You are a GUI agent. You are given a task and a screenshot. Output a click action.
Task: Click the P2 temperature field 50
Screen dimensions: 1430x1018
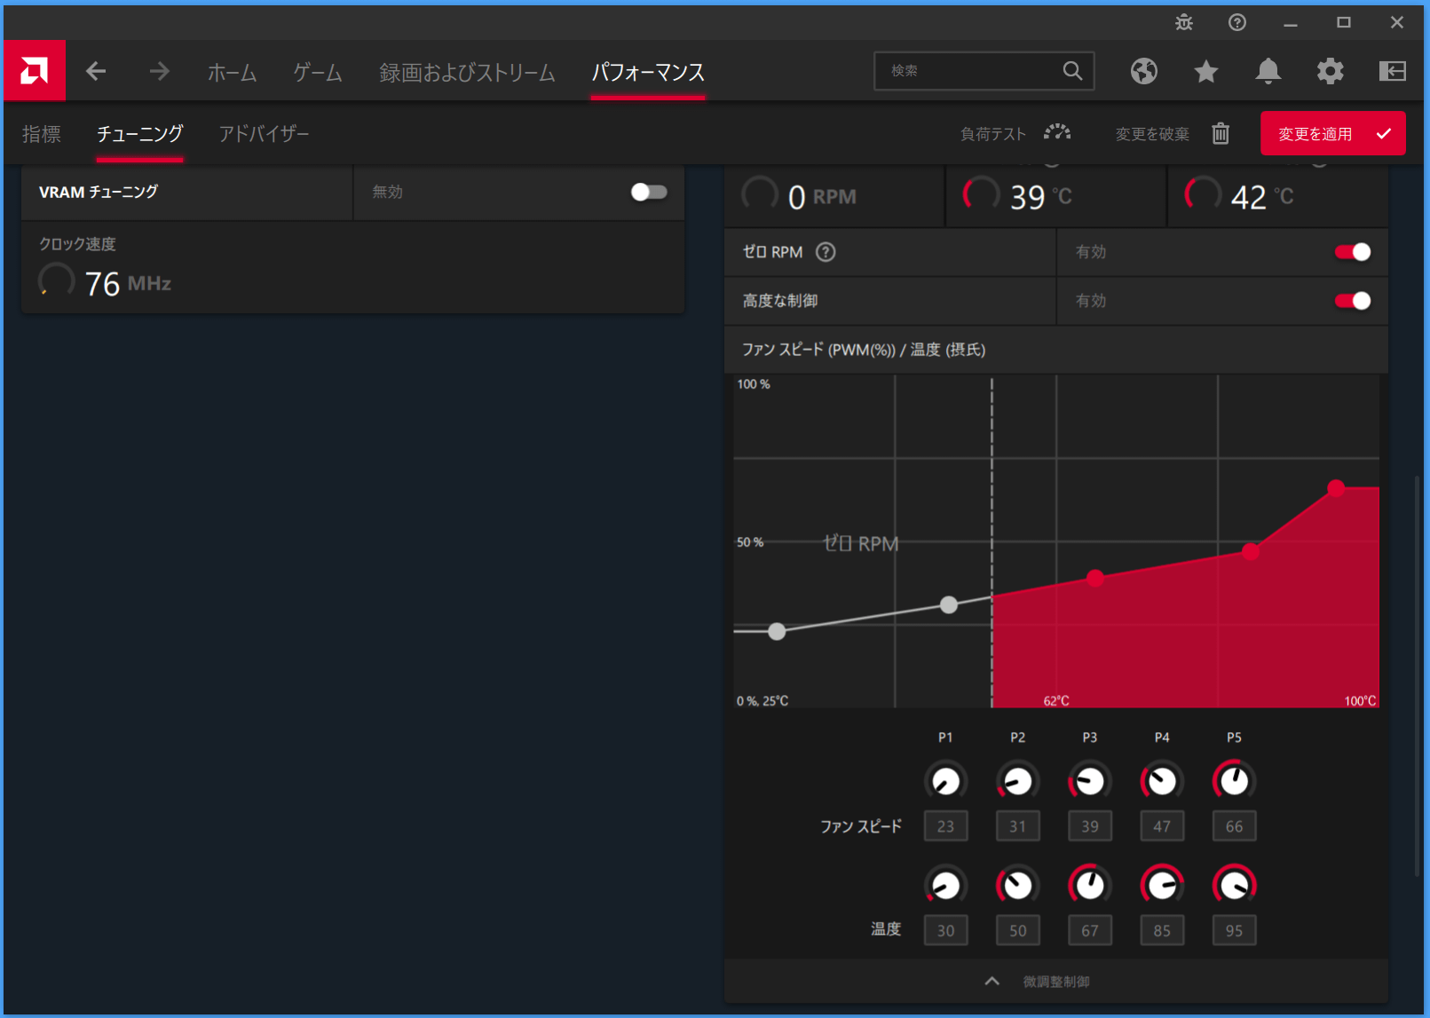[1018, 930]
